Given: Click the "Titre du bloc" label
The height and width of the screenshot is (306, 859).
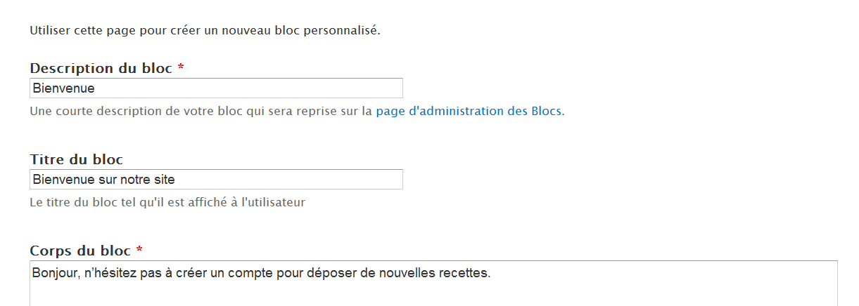Looking at the screenshot, I should [77, 160].
